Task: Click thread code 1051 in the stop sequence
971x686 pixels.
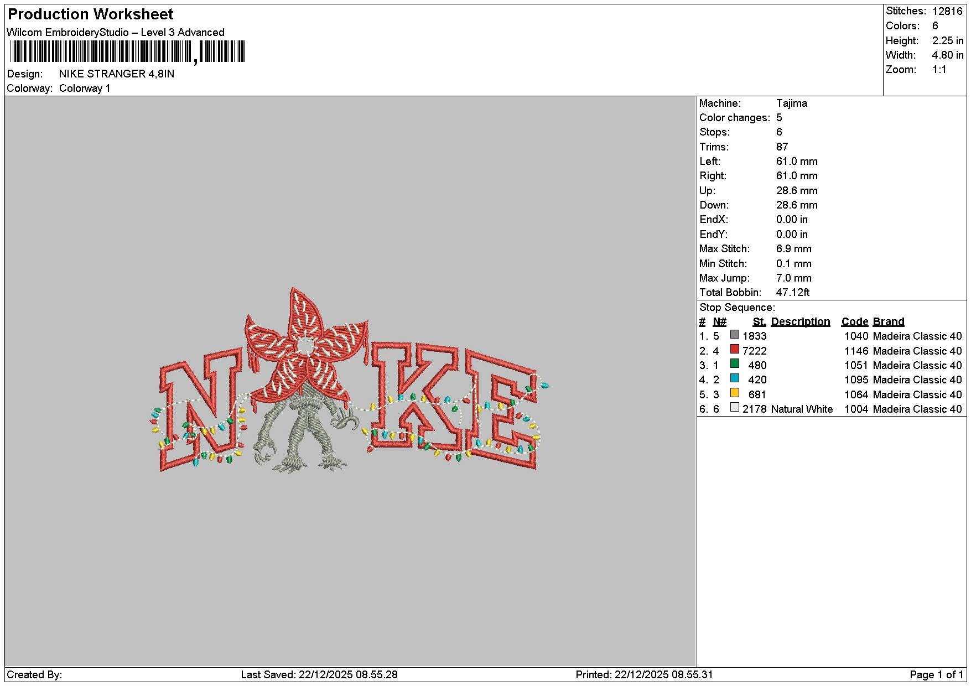Action: 856,366
